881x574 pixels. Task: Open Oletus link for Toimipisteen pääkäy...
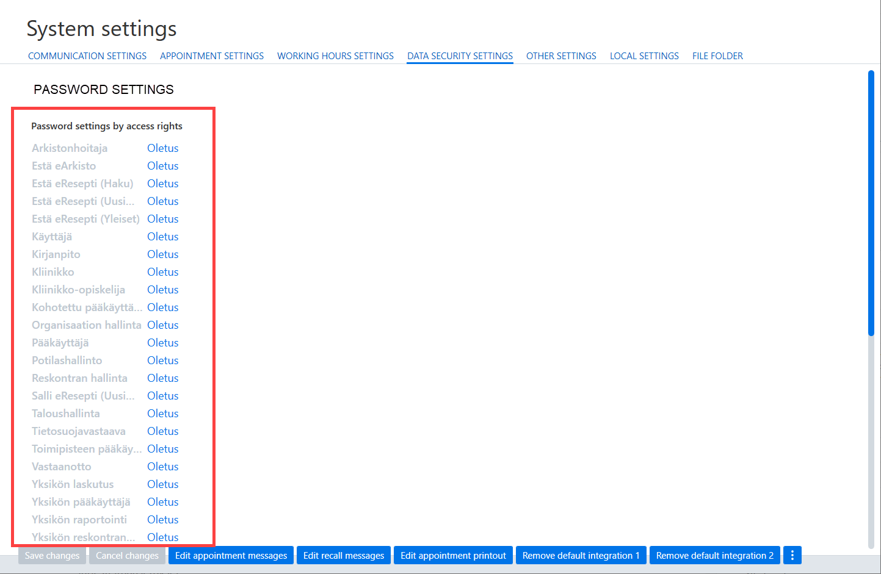coord(162,449)
